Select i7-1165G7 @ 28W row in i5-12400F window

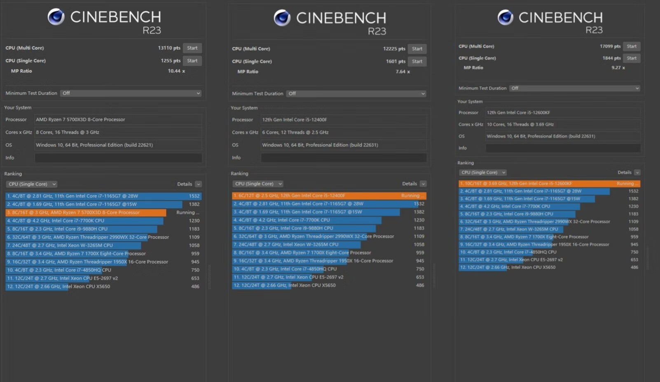(329, 204)
